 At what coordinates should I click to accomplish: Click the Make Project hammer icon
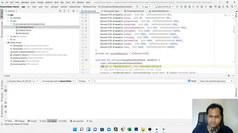point(137,7)
